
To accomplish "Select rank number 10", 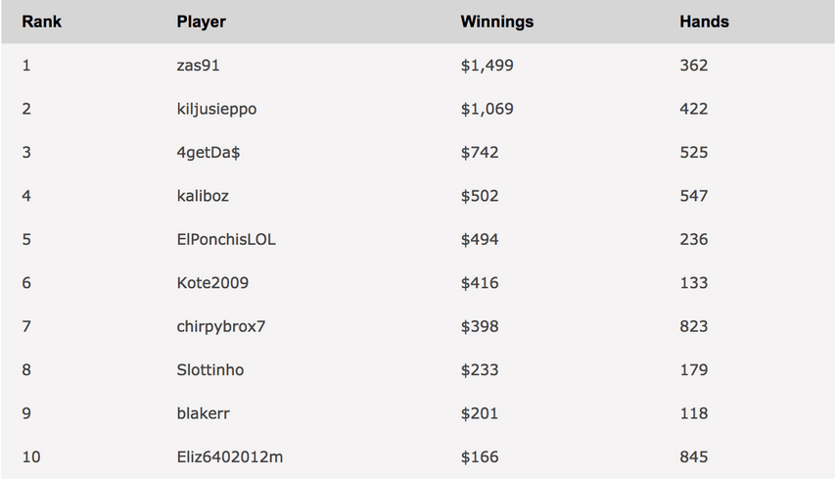I will click(x=31, y=457).
